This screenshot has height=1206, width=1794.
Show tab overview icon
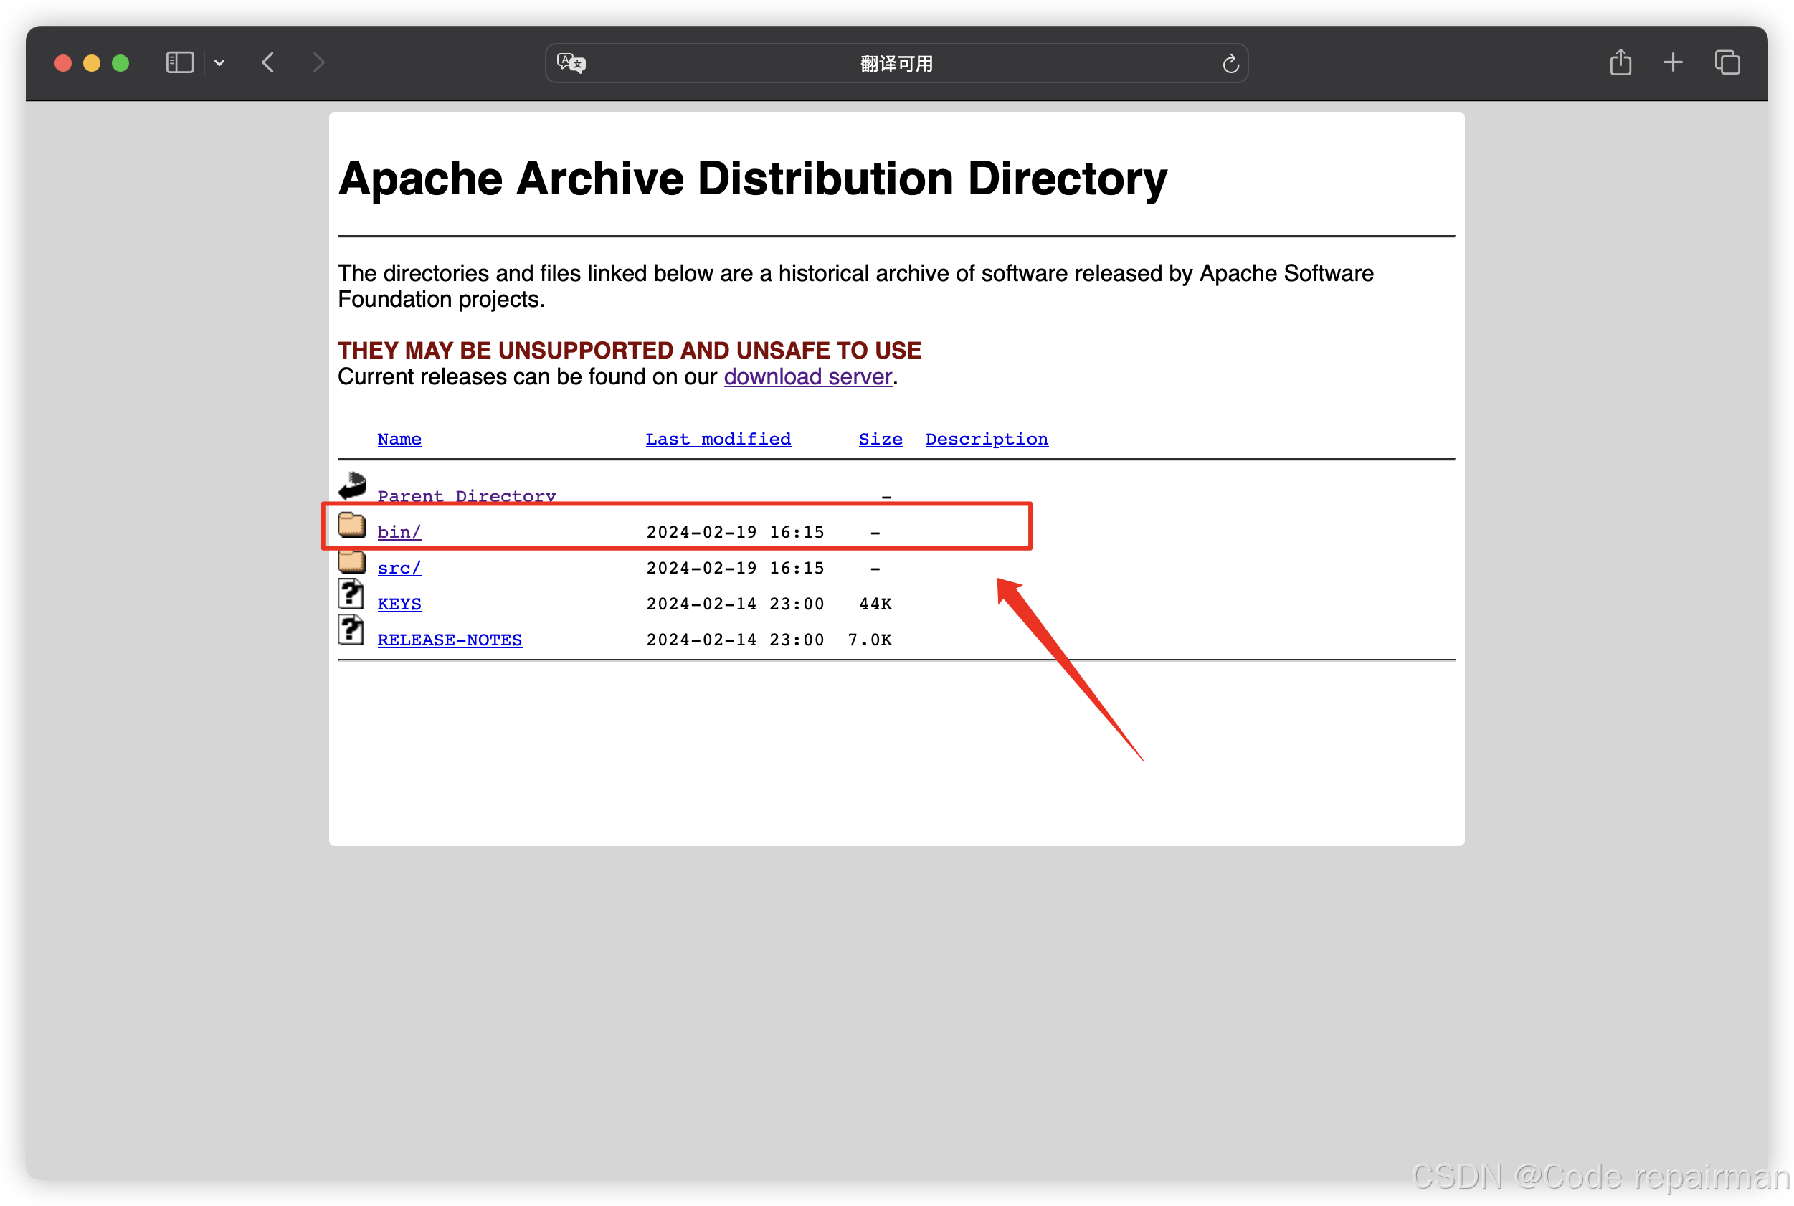[1727, 62]
